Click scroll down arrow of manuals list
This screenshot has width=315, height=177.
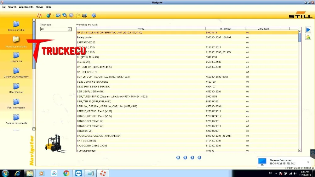tap(300, 150)
